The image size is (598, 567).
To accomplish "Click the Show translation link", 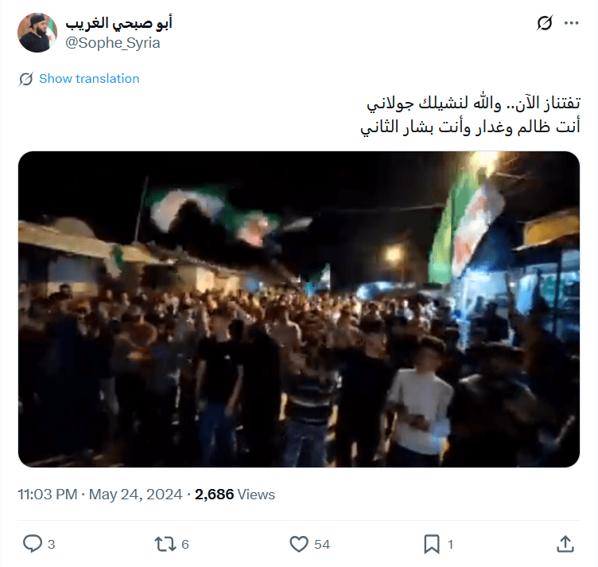I will (x=89, y=79).
